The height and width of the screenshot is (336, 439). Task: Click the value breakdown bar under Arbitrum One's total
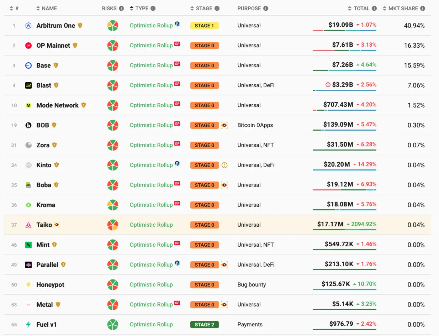pyautogui.click(x=344, y=31)
